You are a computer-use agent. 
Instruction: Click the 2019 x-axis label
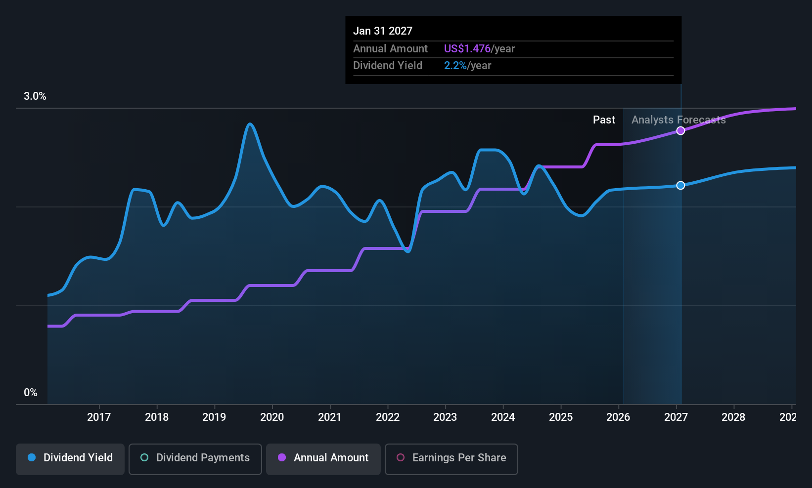214,417
